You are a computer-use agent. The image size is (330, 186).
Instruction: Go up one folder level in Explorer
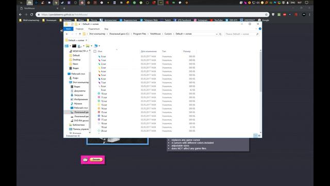coord(80,34)
